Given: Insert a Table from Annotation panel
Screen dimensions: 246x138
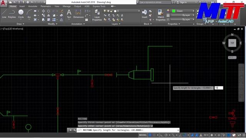Looking at the screenshot, I should pyautogui.click(x=86, y=20).
